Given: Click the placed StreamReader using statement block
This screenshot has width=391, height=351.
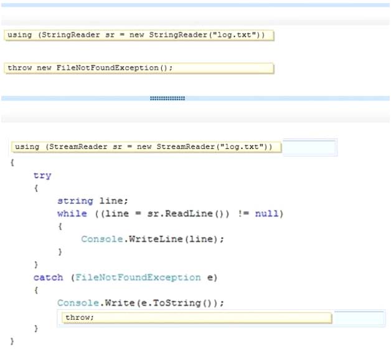Looking at the screenshot, I should coord(146,147).
